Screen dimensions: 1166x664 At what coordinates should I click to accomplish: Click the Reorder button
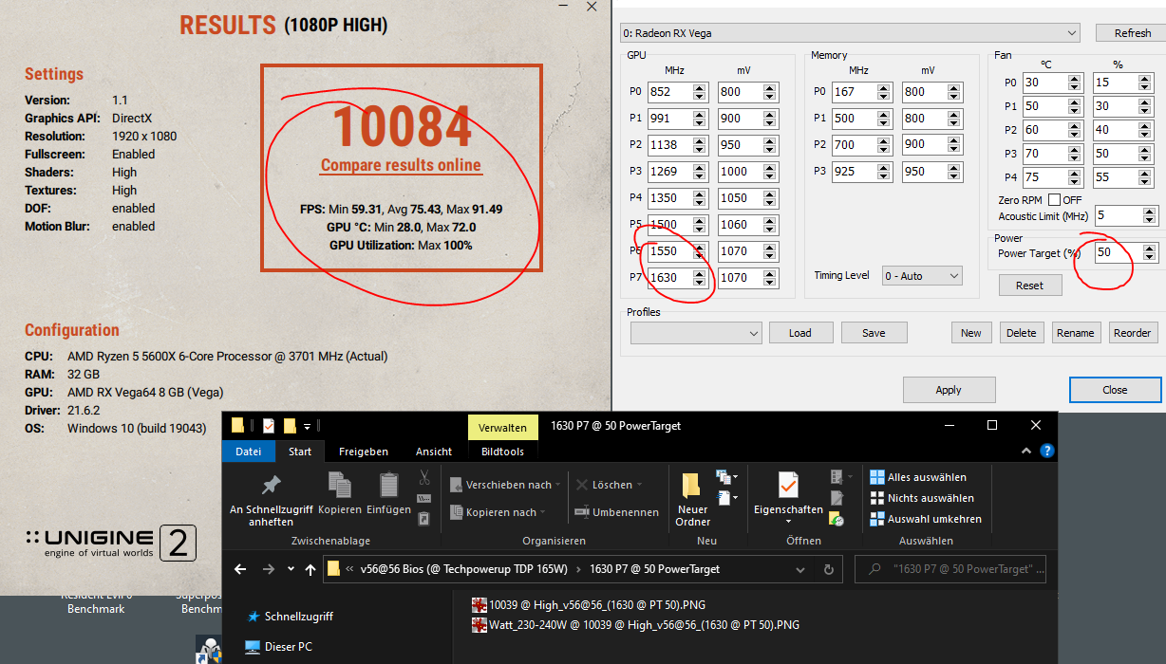[1132, 333]
